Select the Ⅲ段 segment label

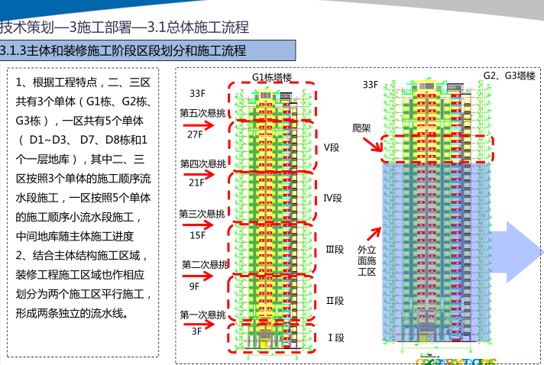[x=335, y=250]
